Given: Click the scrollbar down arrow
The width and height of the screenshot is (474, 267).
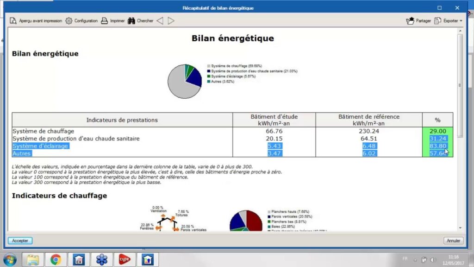Looking at the screenshot, I should [x=460, y=228].
